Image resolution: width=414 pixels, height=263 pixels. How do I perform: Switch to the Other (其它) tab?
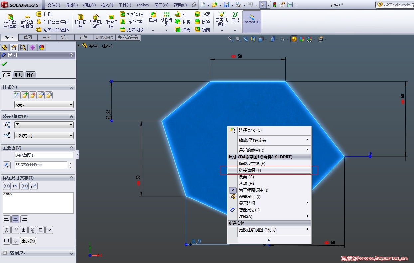pyautogui.click(x=31, y=75)
